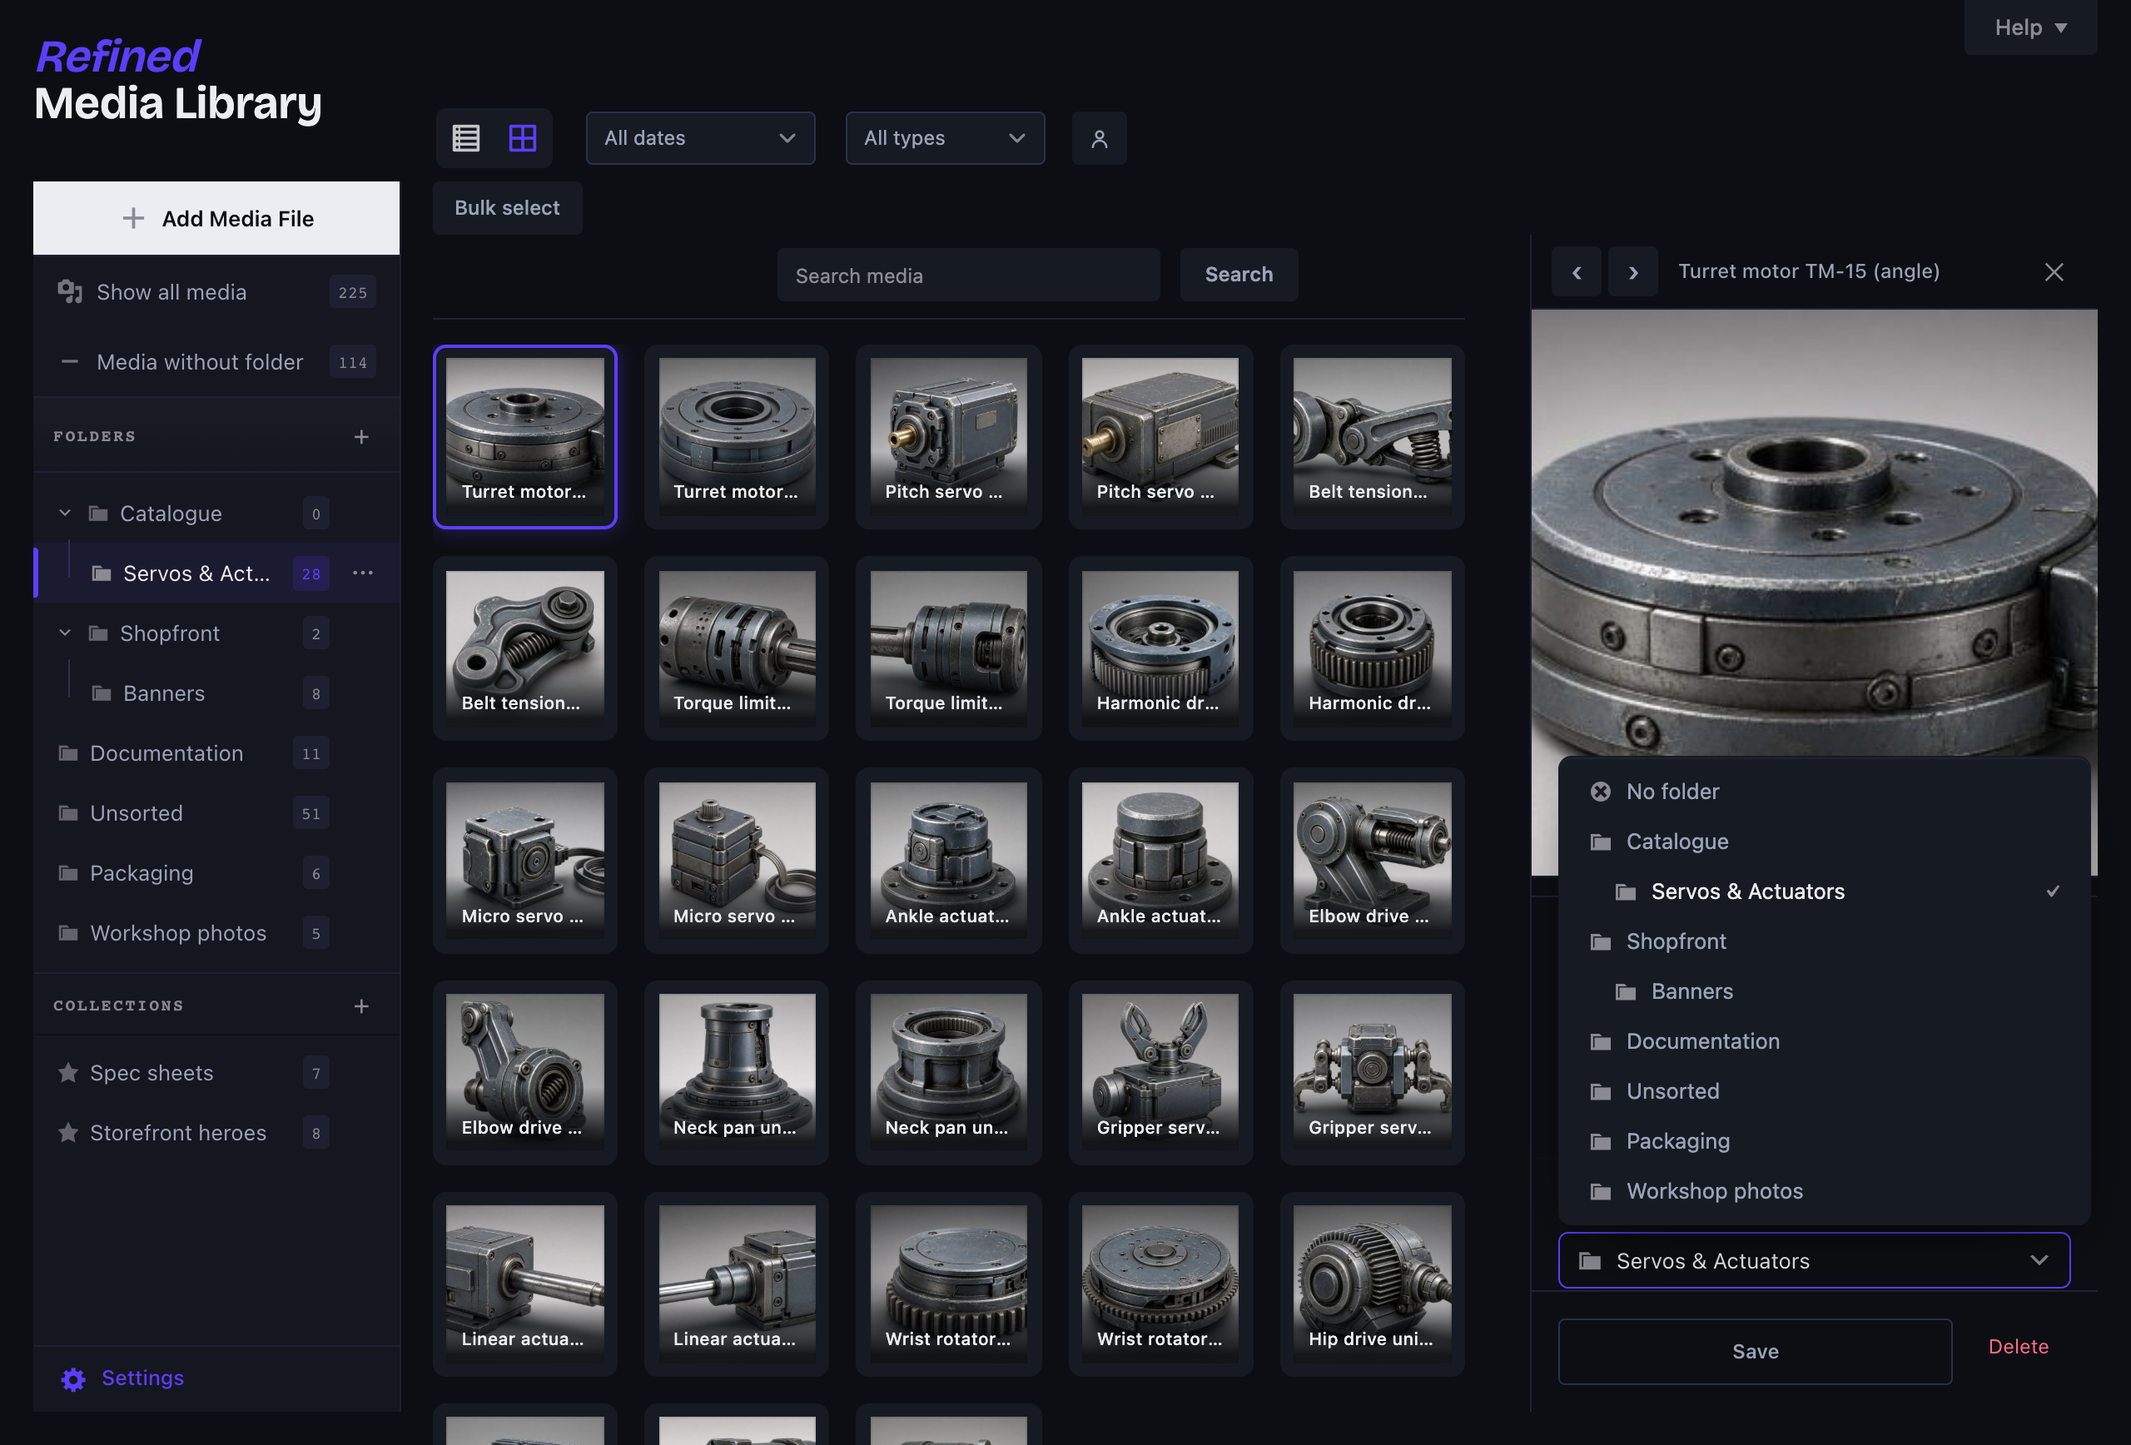The height and width of the screenshot is (1445, 2131).
Task: Toggle the Servos & Actuators folder select box
Action: click(1813, 1261)
